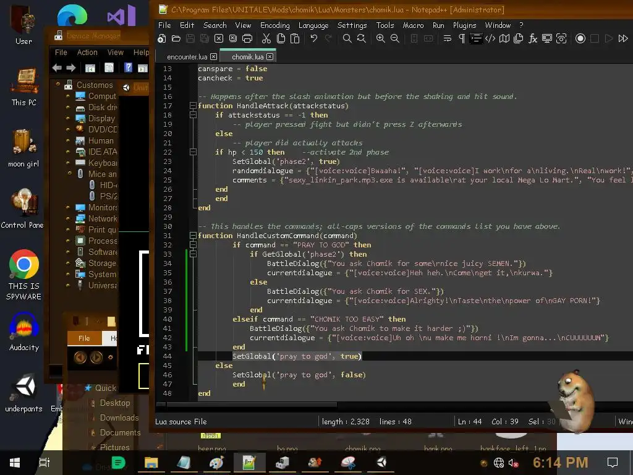Click the Monitoring screen icon in toolbar

pos(547,38)
